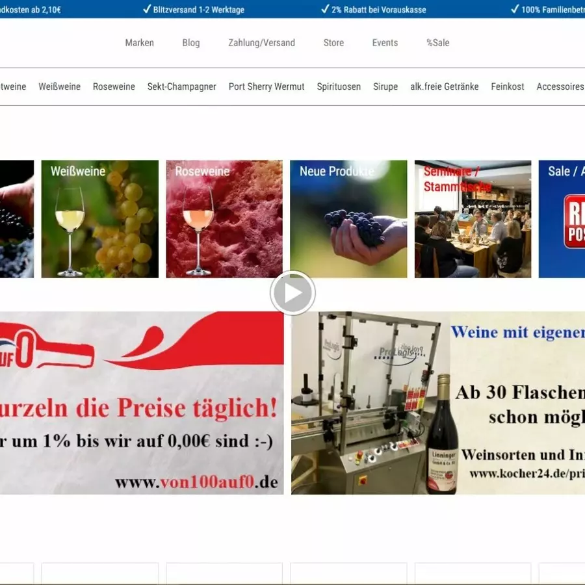Select the Store link
Screen dimensions: 585x585
pos(333,43)
